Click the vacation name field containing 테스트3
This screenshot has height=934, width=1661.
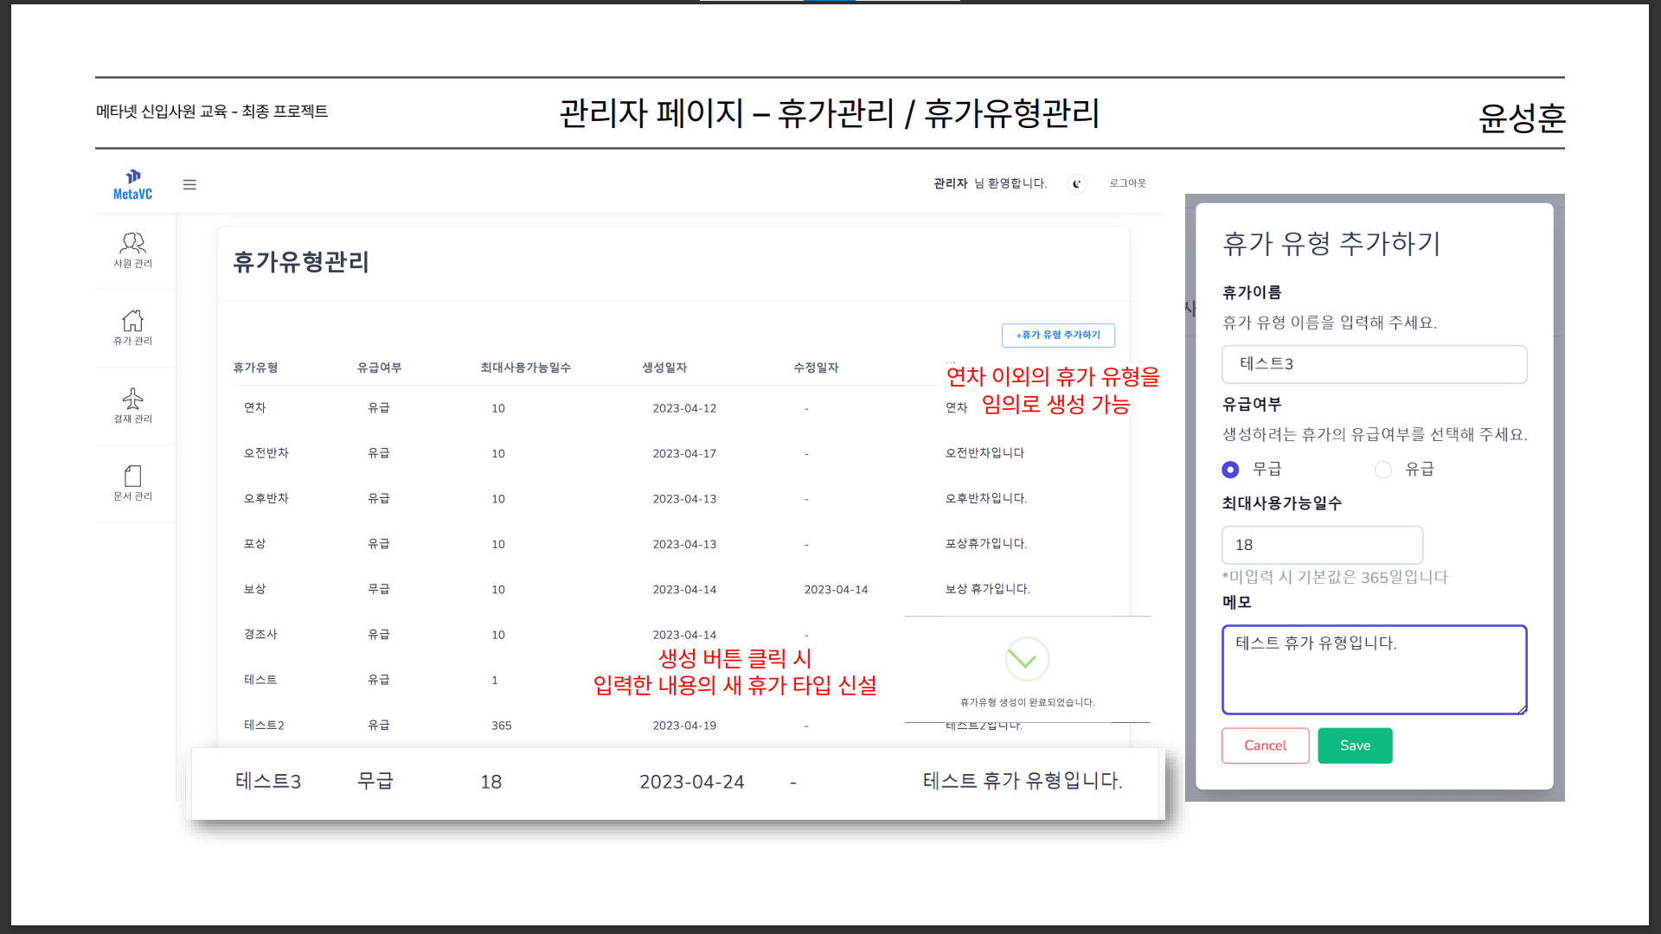click(1374, 364)
